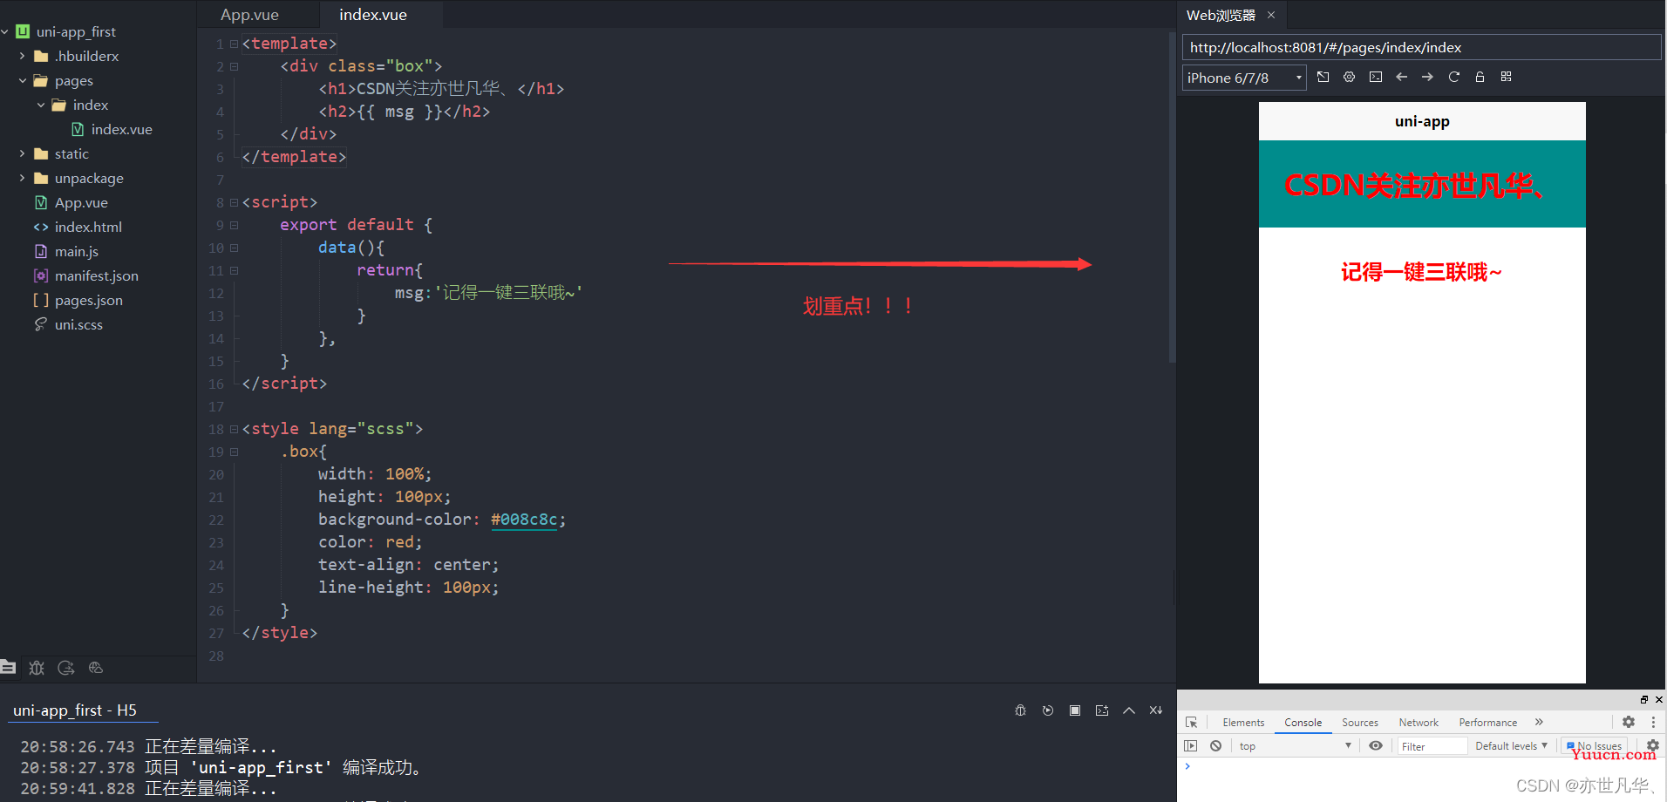The height and width of the screenshot is (802, 1667).
Task: Switch to the Console tab in DevTools
Action: pyautogui.click(x=1303, y=722)
